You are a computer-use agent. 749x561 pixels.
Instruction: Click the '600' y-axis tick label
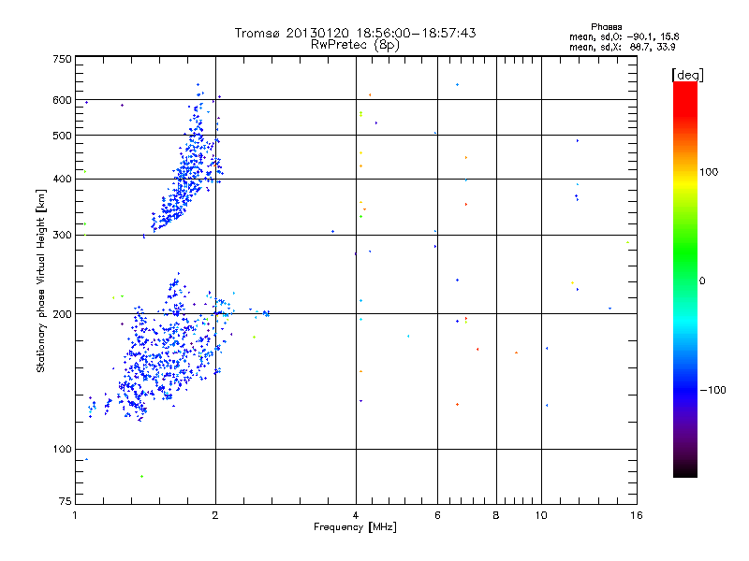coord(62,100)
